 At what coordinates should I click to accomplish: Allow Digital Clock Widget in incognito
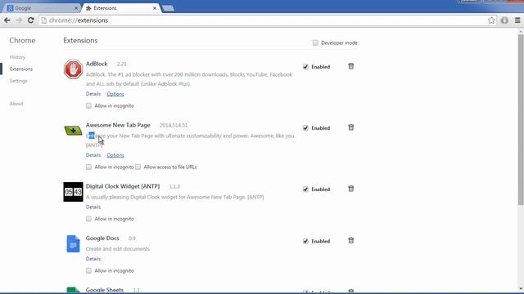[x=88, y=219]
